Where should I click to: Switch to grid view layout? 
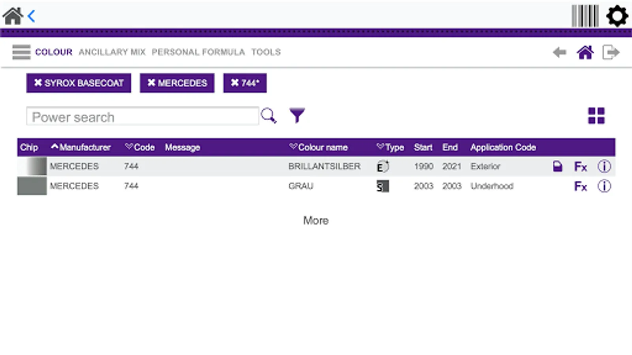click(x=596, y=116)
